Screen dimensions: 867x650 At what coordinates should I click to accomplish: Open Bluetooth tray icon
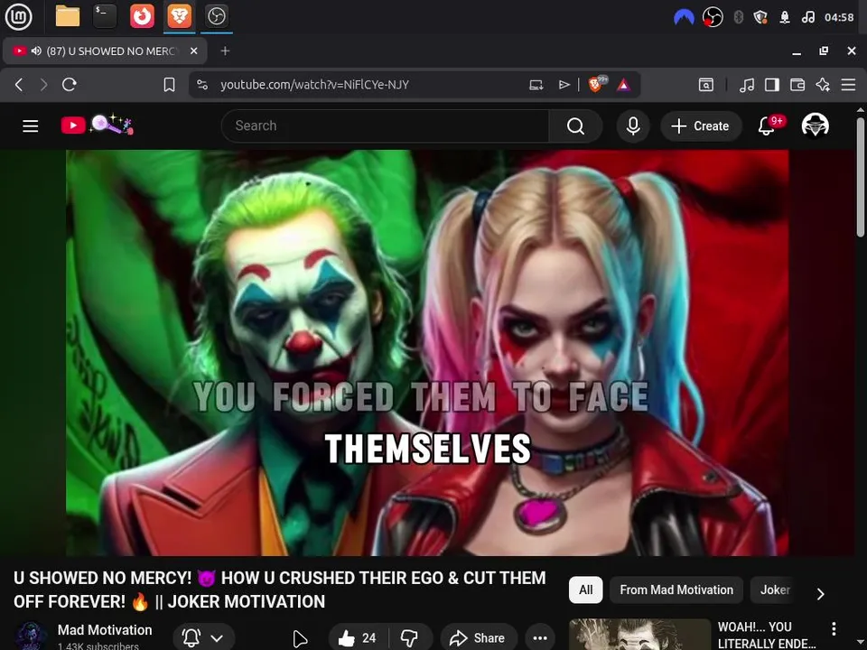coord(738,17)
